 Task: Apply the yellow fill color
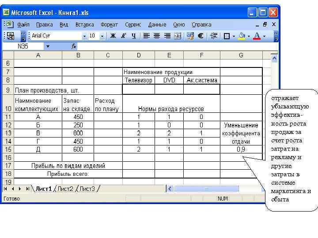(x=242, y=36)
